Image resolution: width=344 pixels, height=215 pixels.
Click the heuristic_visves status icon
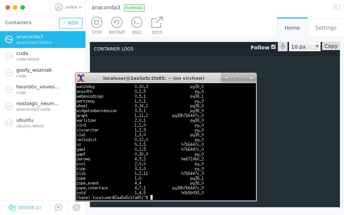click(9, 89)
